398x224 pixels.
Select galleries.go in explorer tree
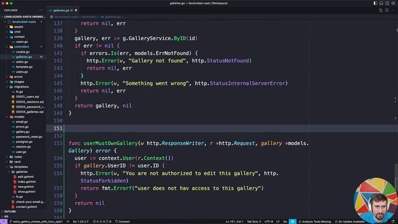pos(24,57)
